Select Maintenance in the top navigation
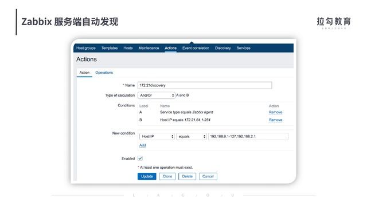 click(149, 48)
